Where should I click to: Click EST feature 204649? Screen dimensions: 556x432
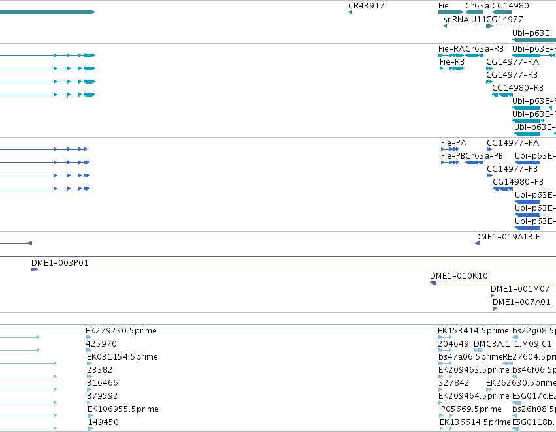[x=453, y=344]
